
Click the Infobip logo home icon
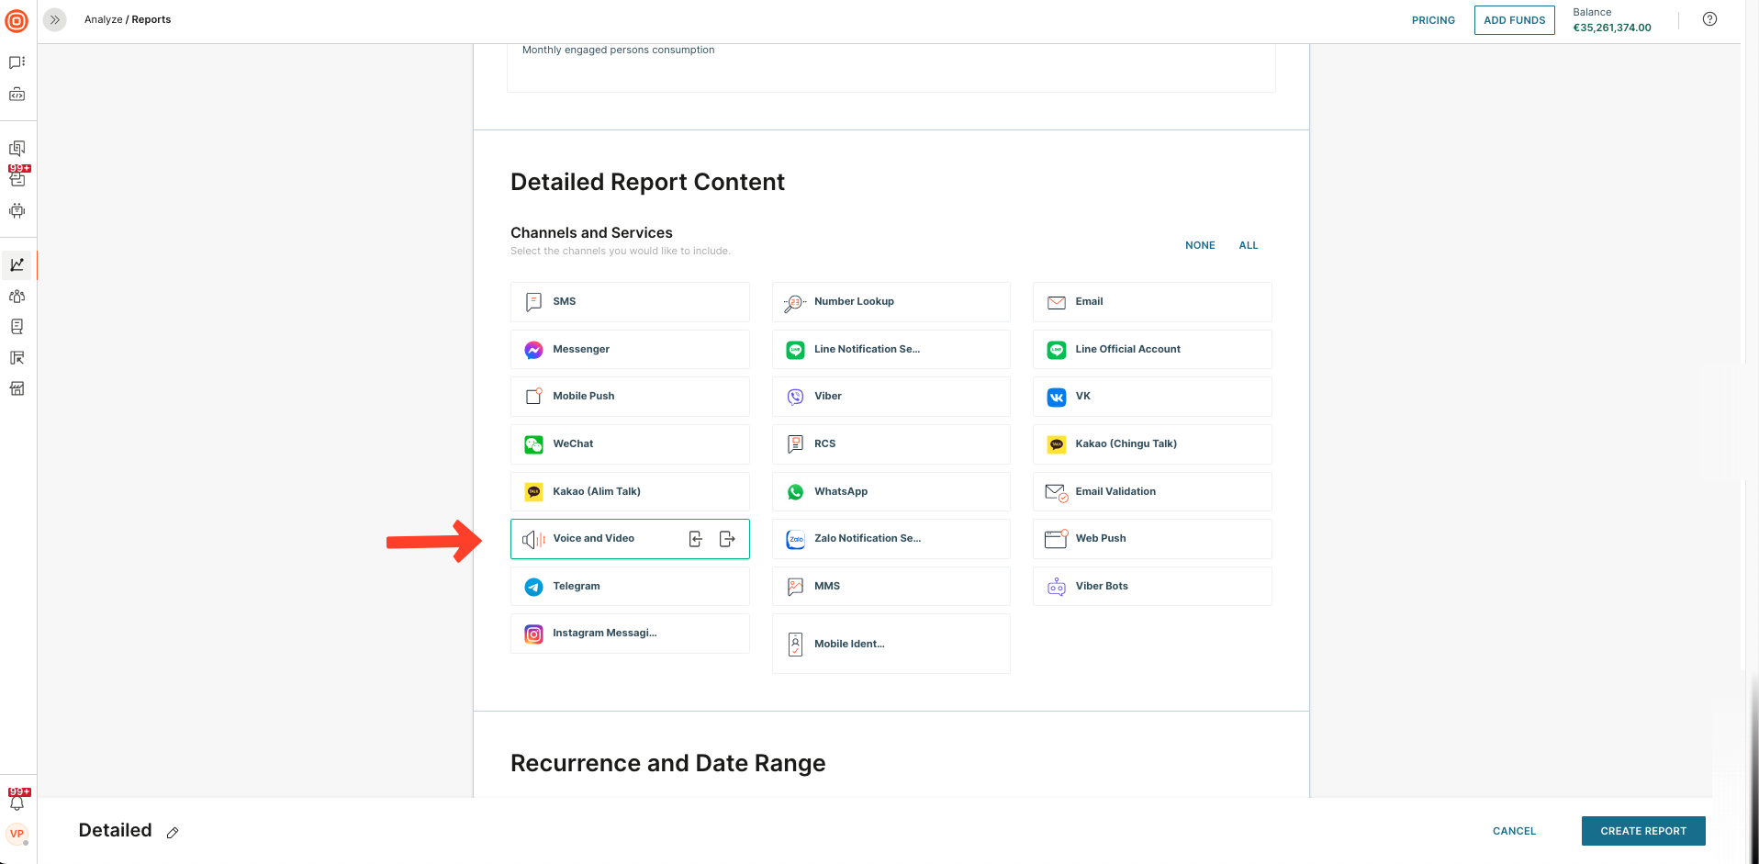pos(17,20)
